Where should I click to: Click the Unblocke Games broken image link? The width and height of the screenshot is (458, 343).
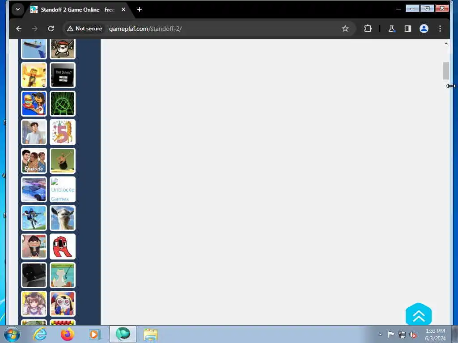[x=63, y=189]
